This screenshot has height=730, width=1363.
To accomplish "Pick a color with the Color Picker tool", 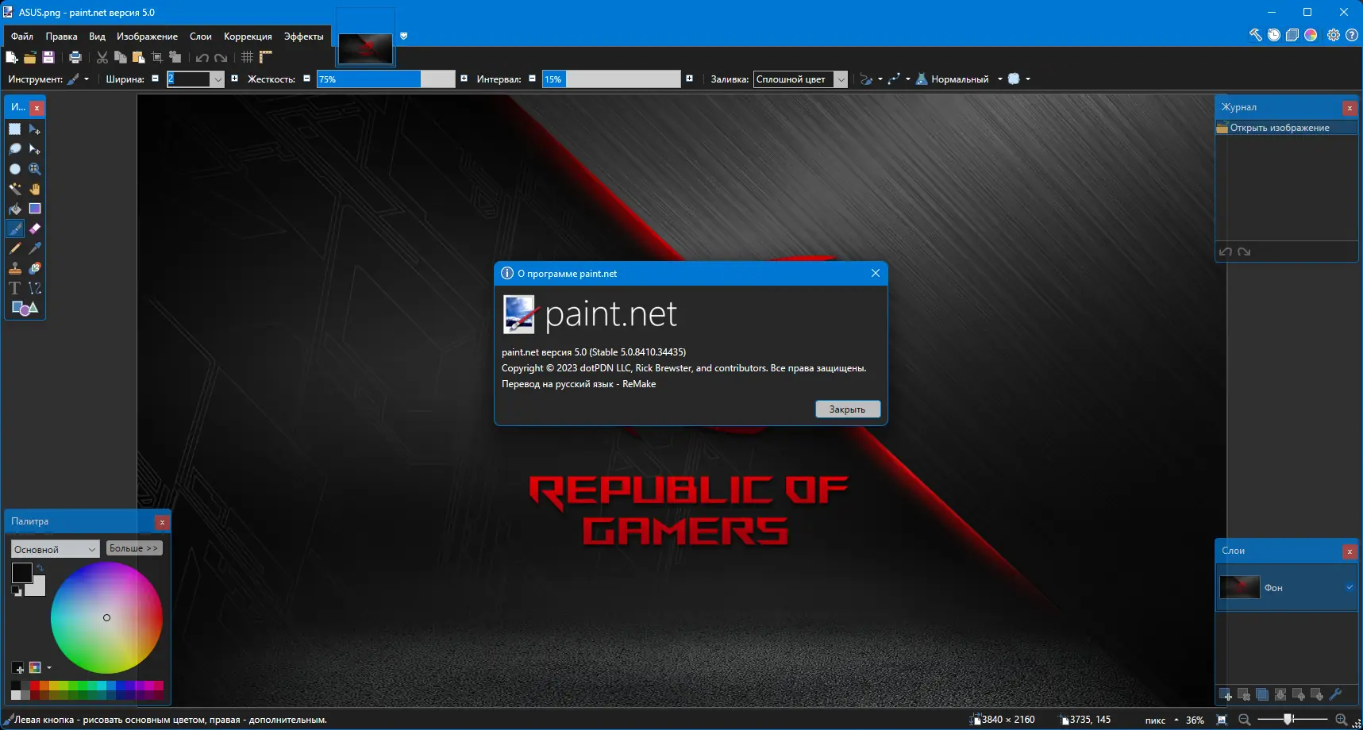I will click(35, 248).
